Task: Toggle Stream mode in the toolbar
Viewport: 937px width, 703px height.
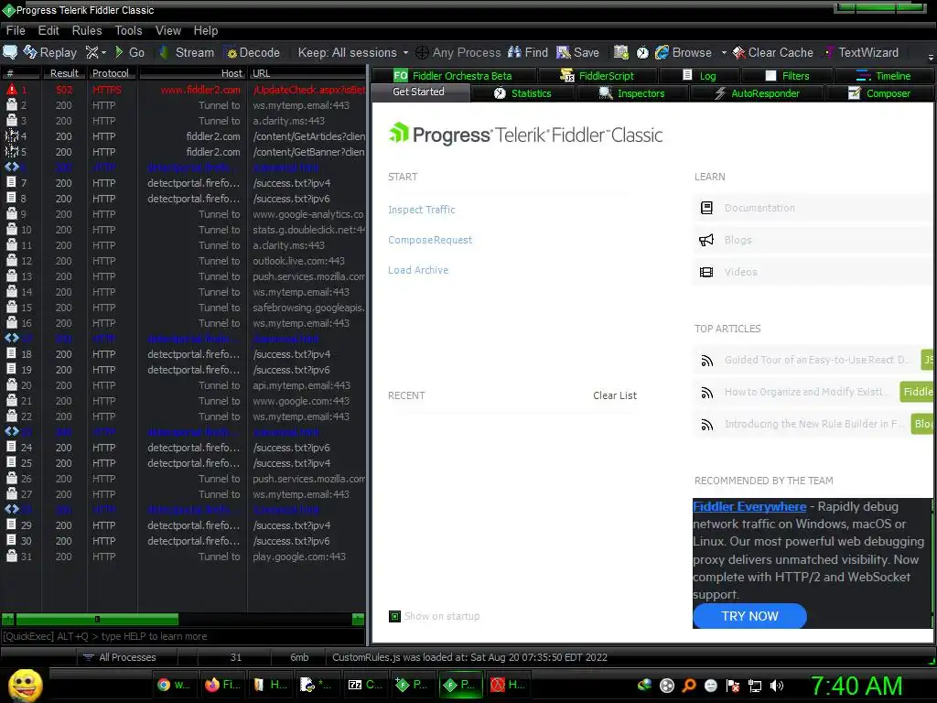Action: tap(187, 52)
